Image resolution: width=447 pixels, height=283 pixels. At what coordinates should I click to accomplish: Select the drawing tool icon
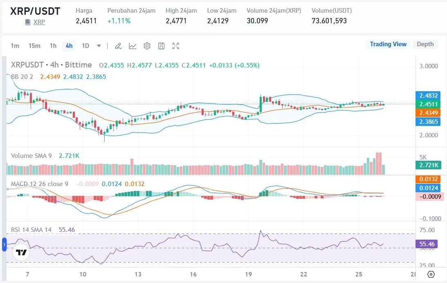click(118, 46)
